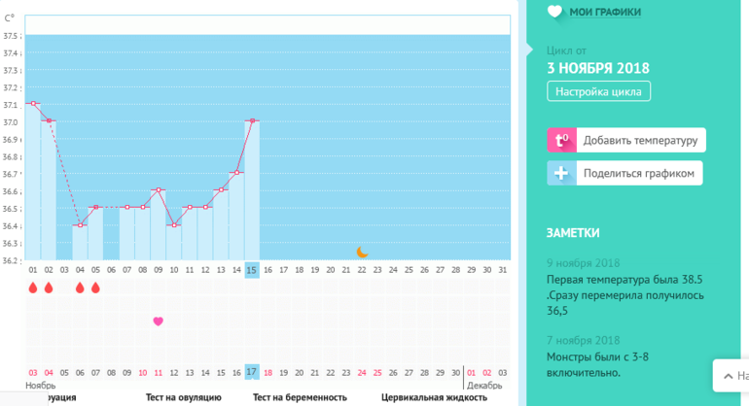Image resolution: width=749 pixels, height=406 pixels.
Task: Click the blood drop icon on day 04
Action: tap(80, 288)
